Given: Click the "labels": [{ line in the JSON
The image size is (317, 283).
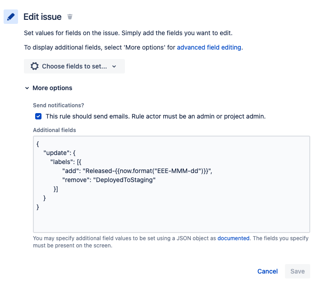Looking at the screenshot, I should coord(66,162).
